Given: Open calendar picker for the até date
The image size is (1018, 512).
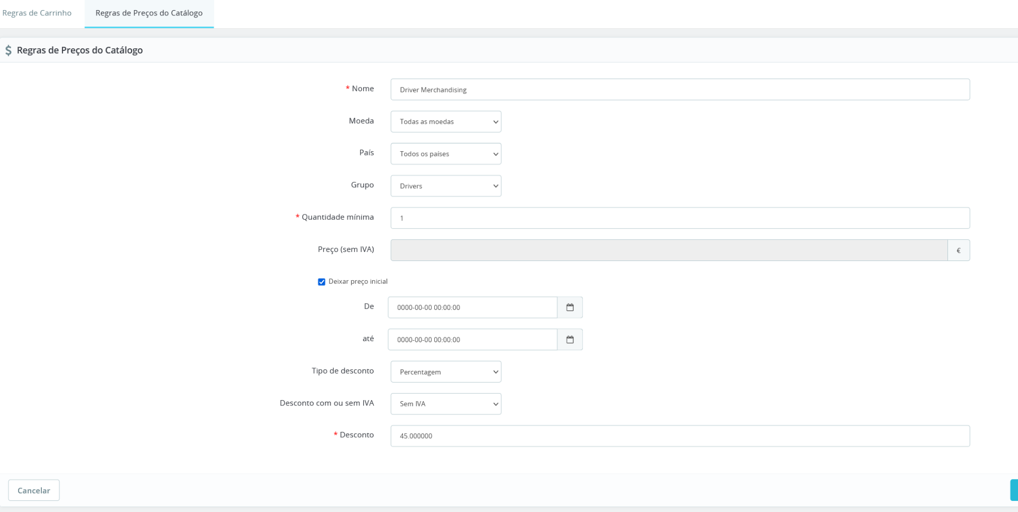Looking at the screenshot, I should 570,340.
